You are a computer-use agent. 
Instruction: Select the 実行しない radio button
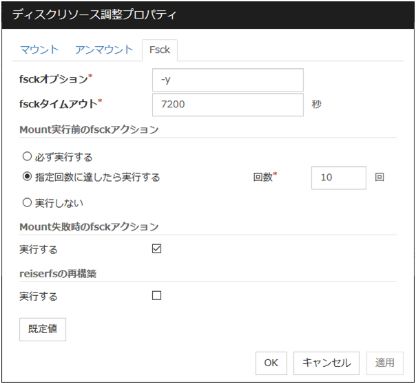[27, 203]
